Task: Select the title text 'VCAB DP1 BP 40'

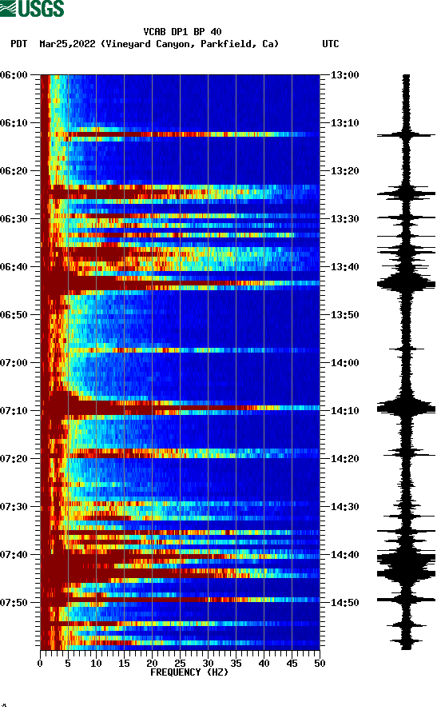Action: pyautogui.click(x=182, y=32)
